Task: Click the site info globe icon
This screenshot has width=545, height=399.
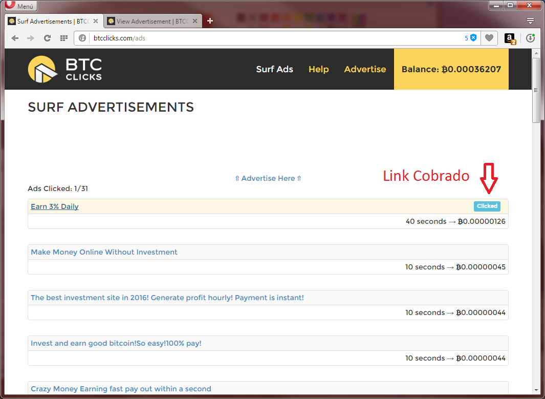Action: (82, 38)
